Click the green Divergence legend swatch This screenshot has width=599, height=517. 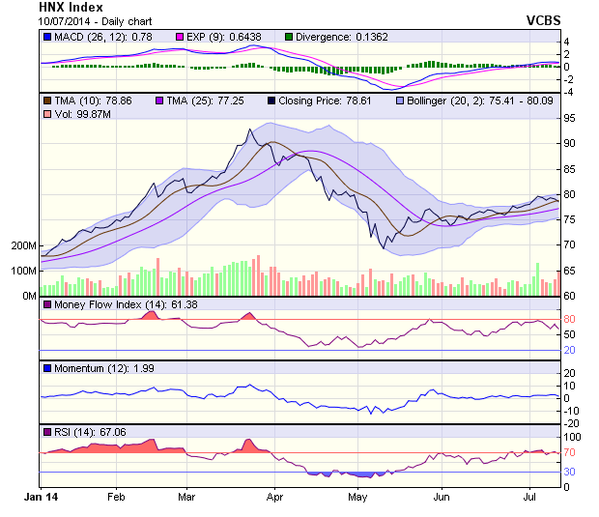click(x=288, y=37)
